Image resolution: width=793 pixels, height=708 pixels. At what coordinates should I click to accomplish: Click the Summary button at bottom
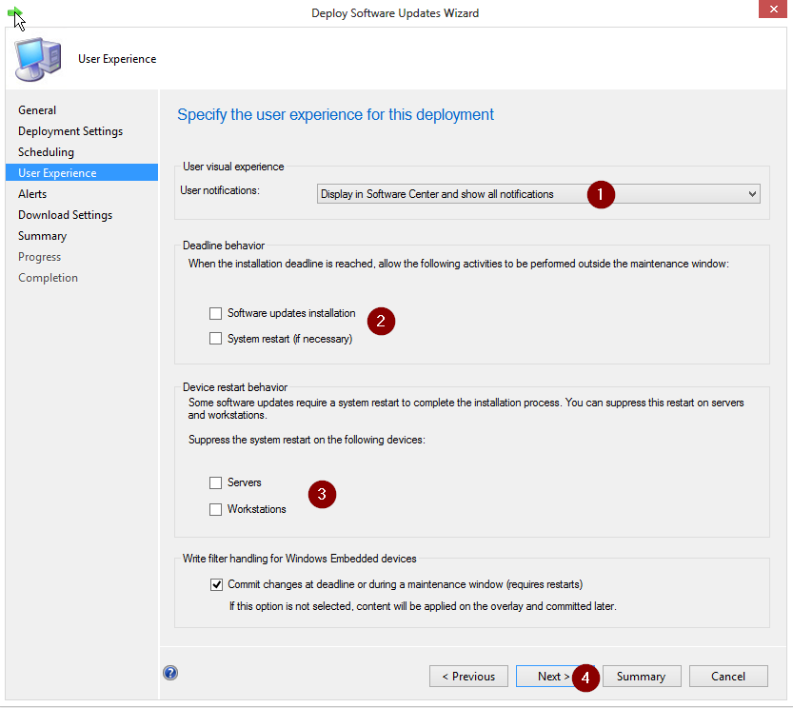(642, 677)
